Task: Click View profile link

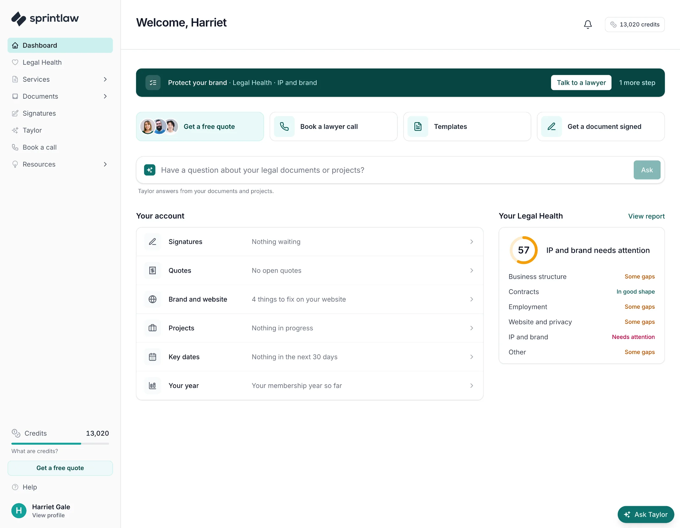Action: (x=48, y=515)
